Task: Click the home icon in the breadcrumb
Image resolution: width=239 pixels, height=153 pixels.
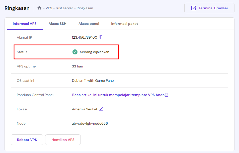Action: point(39,8)
